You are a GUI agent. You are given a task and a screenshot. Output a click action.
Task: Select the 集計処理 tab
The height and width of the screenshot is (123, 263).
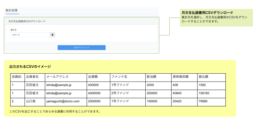tap(12, 10)
